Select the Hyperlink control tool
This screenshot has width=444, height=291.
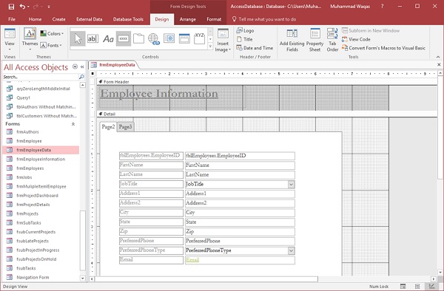coord(154,38)
